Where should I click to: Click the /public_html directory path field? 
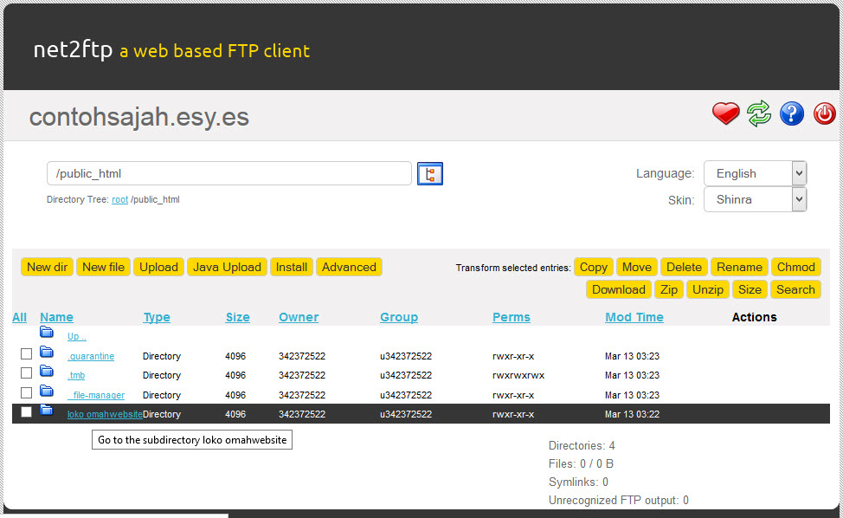[x=228, y=173]
